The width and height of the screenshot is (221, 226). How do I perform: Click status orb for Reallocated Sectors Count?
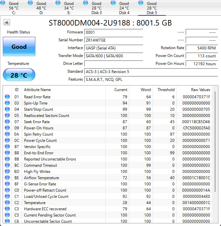point(7,115)
